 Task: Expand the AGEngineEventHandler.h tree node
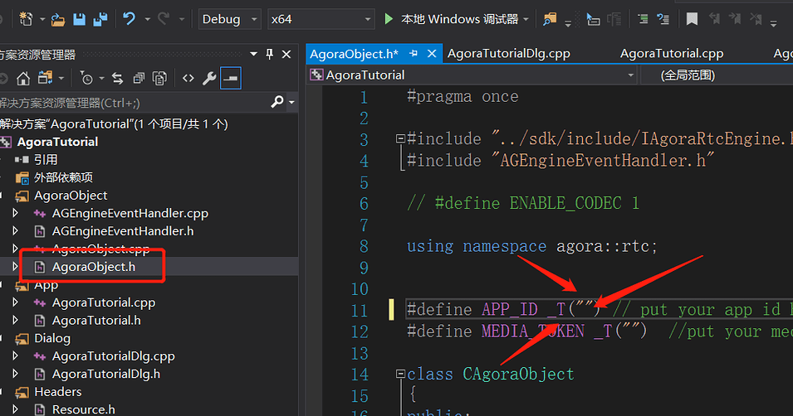click(x=16, y=230)
